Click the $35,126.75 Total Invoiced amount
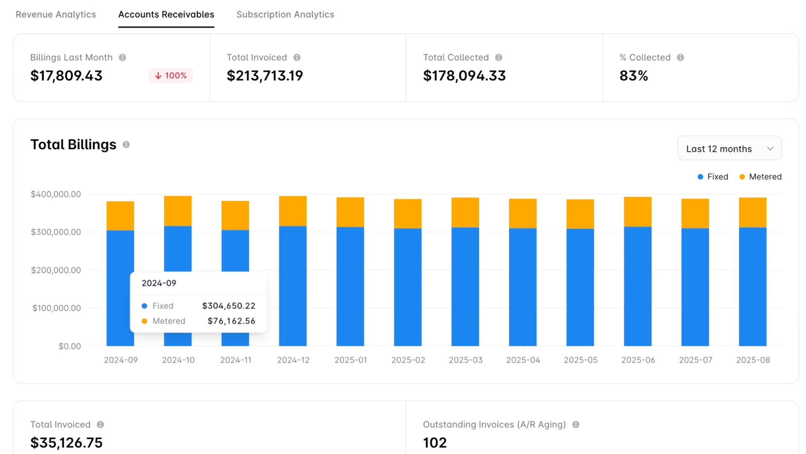806x454 pixels. point(66,443)
